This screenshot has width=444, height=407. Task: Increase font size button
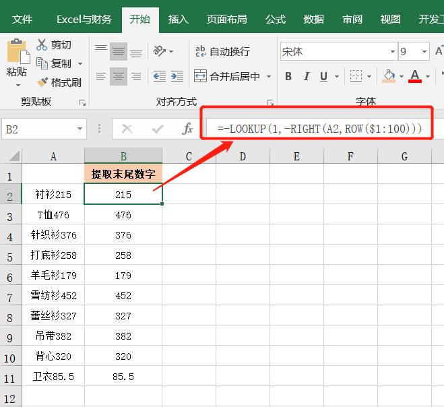(x=439, y=51)
